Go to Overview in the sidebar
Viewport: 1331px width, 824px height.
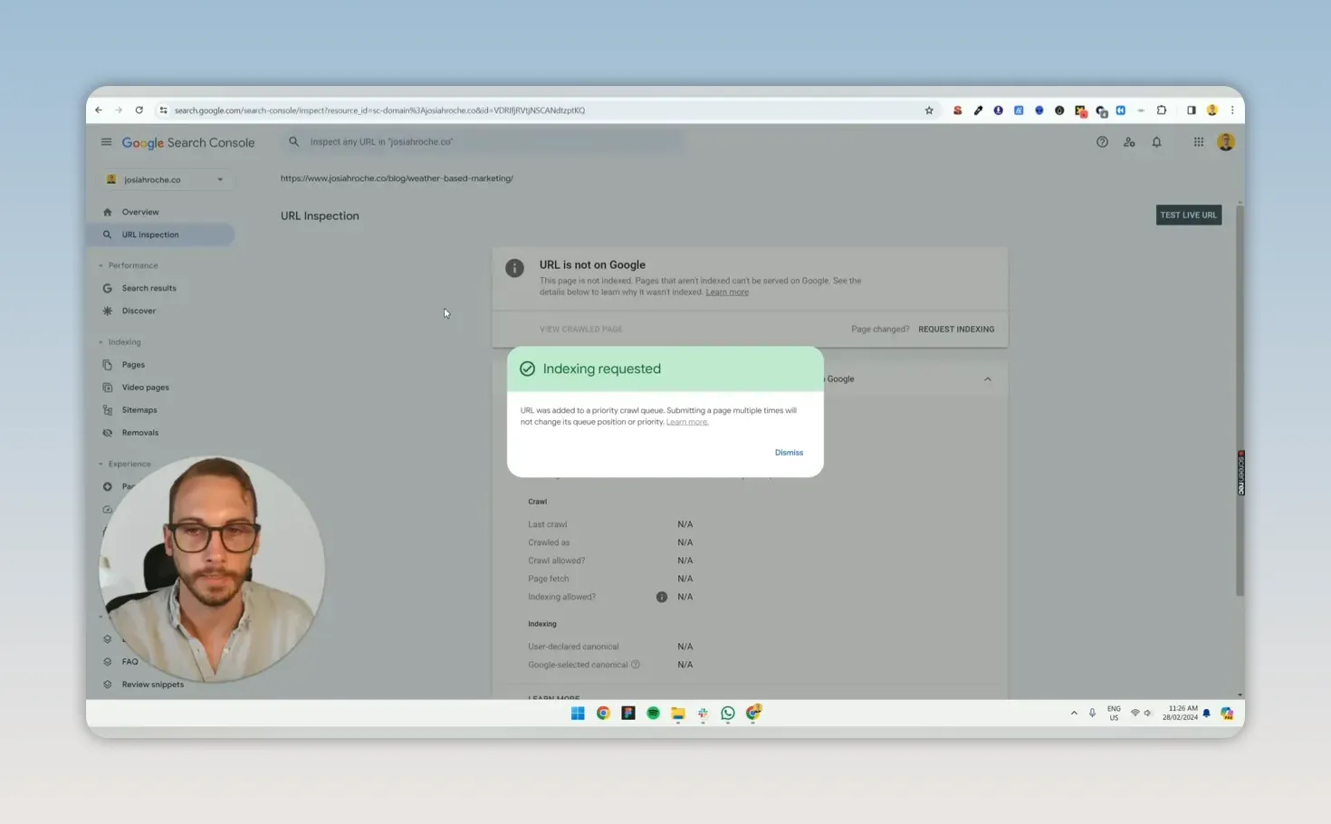point(140,212)
